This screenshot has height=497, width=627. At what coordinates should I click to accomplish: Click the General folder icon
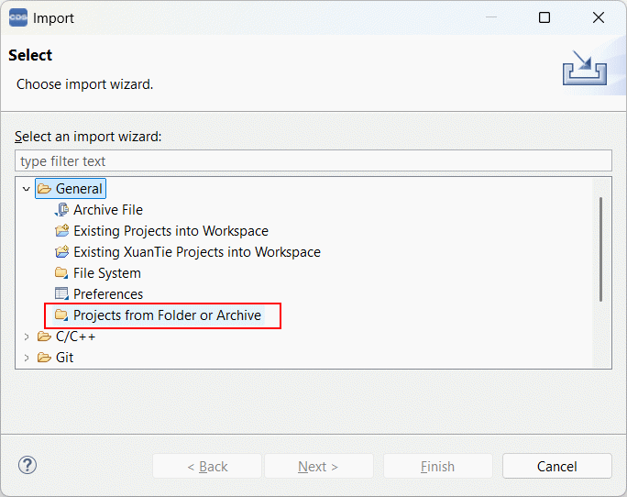44,189
